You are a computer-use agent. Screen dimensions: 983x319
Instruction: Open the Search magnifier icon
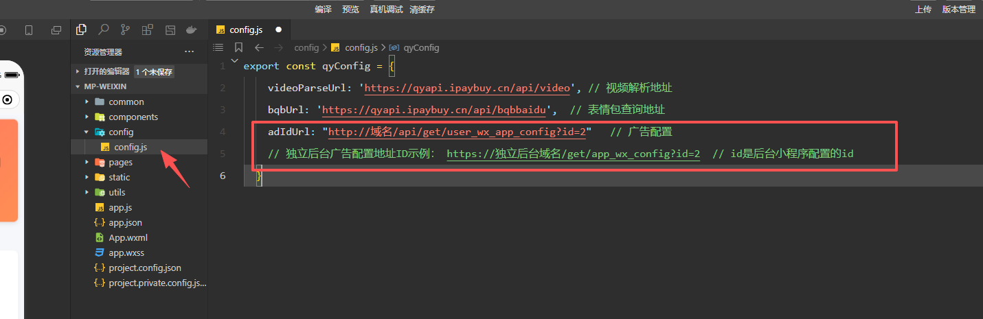(x=103, y=29)
